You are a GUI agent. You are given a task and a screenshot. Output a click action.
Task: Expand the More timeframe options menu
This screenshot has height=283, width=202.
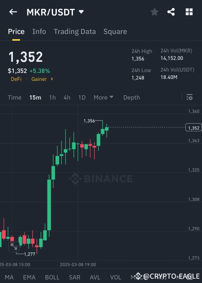[103, 97]
